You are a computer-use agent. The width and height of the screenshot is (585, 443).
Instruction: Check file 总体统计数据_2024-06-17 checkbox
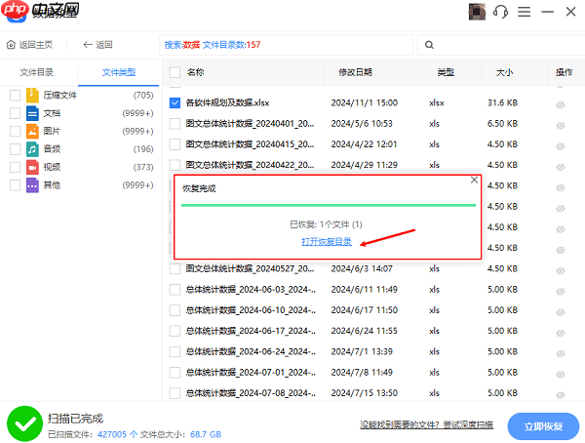(175, 331)
